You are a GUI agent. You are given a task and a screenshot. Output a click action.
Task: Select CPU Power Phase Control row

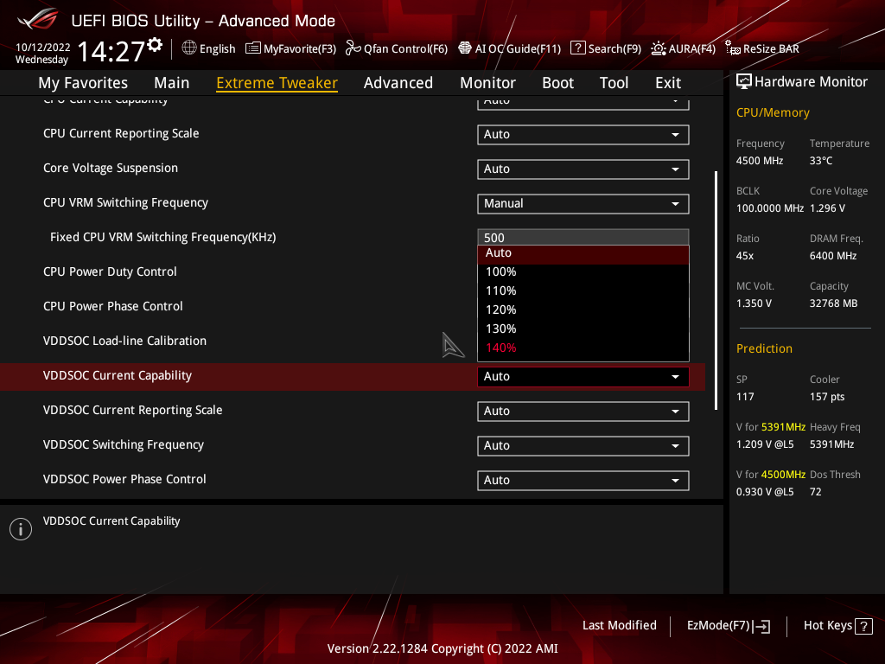tap(113, 307)
